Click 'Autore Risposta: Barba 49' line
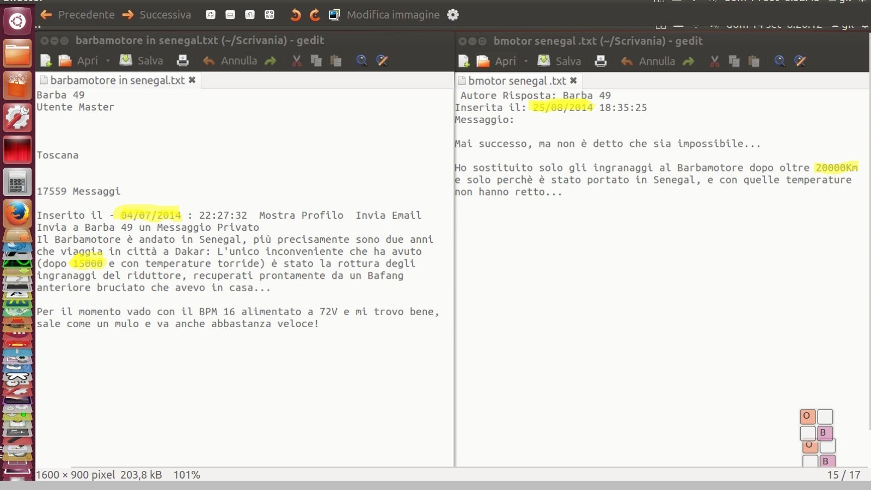This screenshot has height=490, width=871. pyautogui.click(x=536, y=95)
